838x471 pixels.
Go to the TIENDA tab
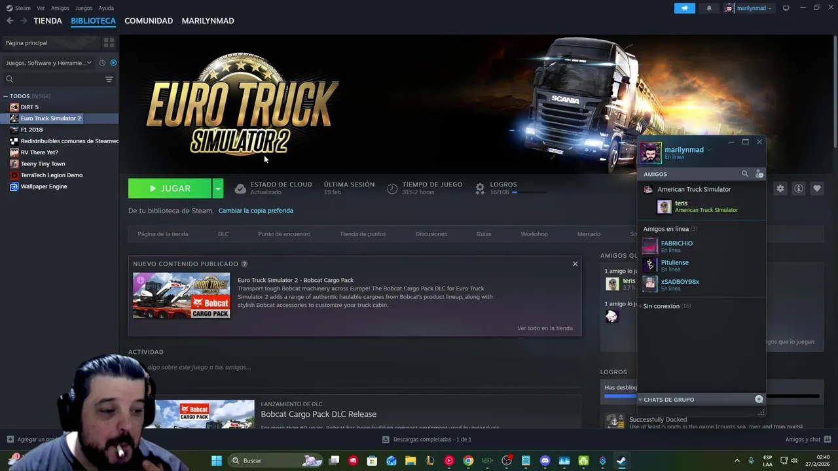click(x=48, y=21)
